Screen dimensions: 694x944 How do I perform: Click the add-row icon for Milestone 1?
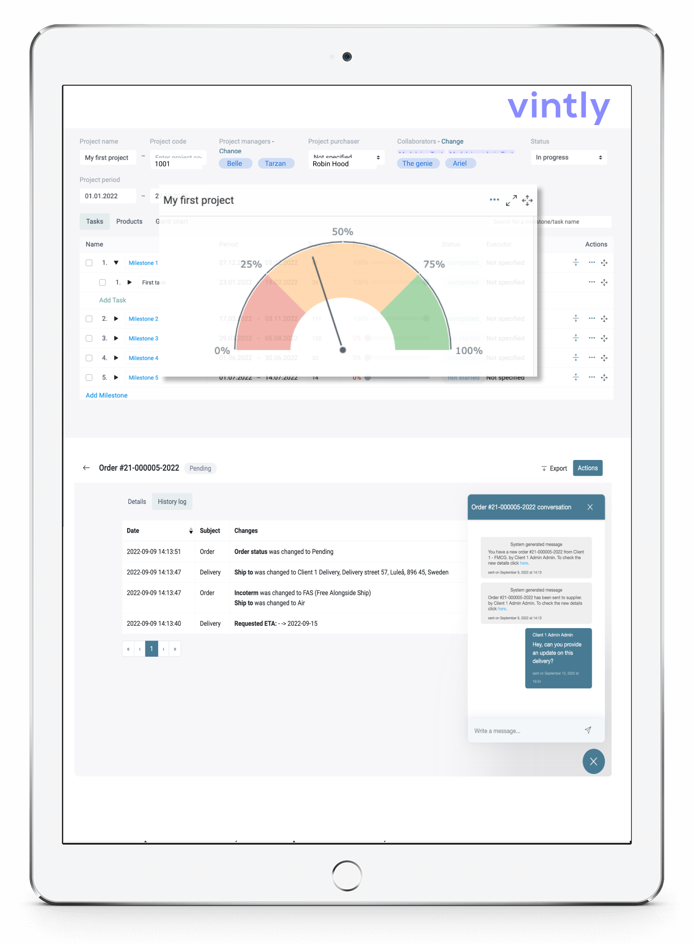576,263
